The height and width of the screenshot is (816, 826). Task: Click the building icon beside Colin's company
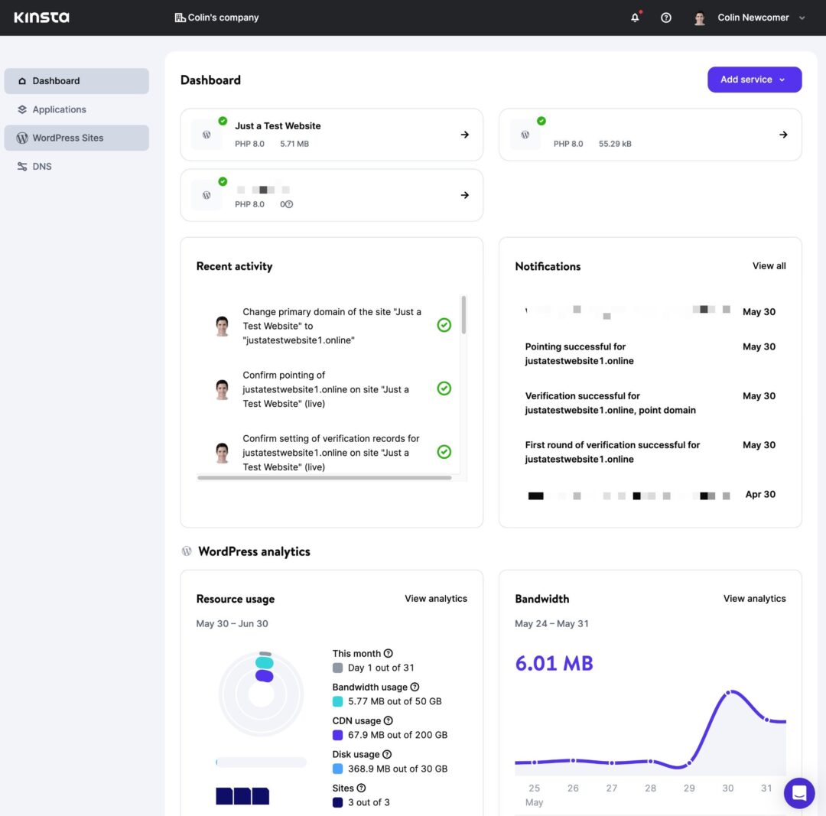(180, 16)
